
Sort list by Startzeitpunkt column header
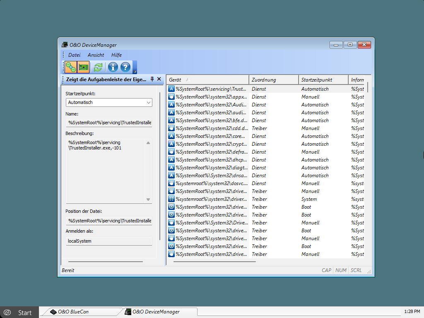[323, 80]
